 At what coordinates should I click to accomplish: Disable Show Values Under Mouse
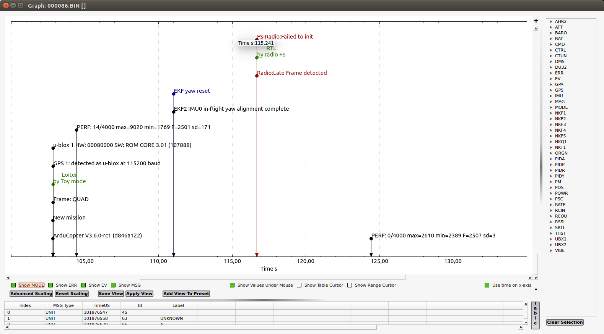[232, 285]
